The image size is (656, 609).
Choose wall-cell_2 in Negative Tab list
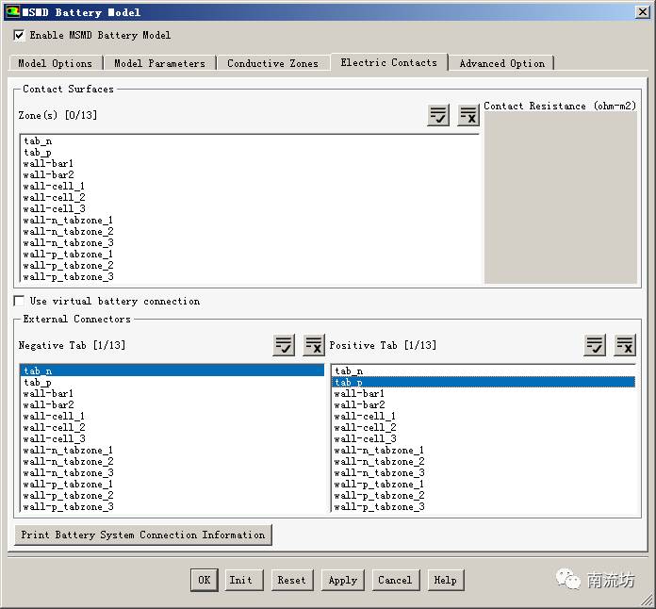click(x=54, y=427)
